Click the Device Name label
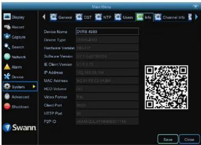This screenshot has width=201, height=145. (x=55, y=32)
